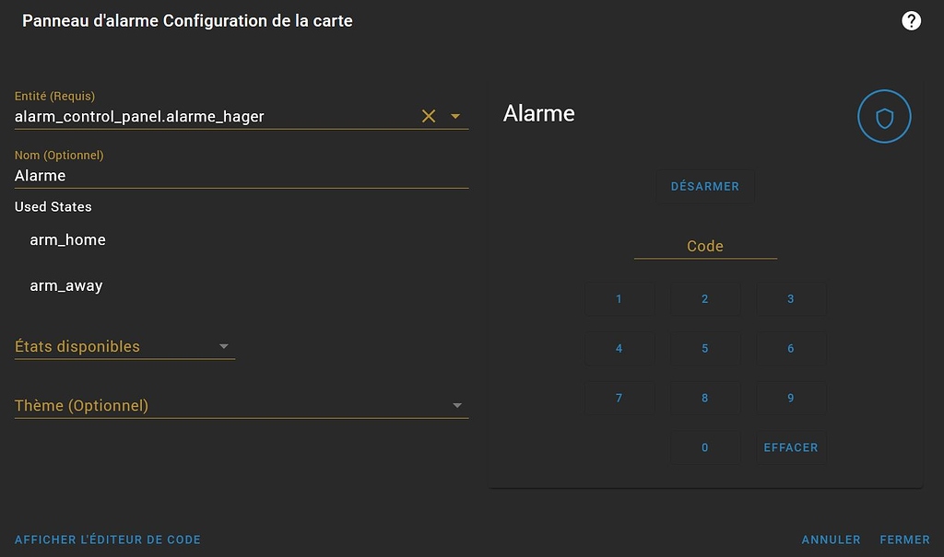
Task: Show the code editor via AFFICHER L'ÉDITEUR DE CODE
Action: (x=108, y=540)
